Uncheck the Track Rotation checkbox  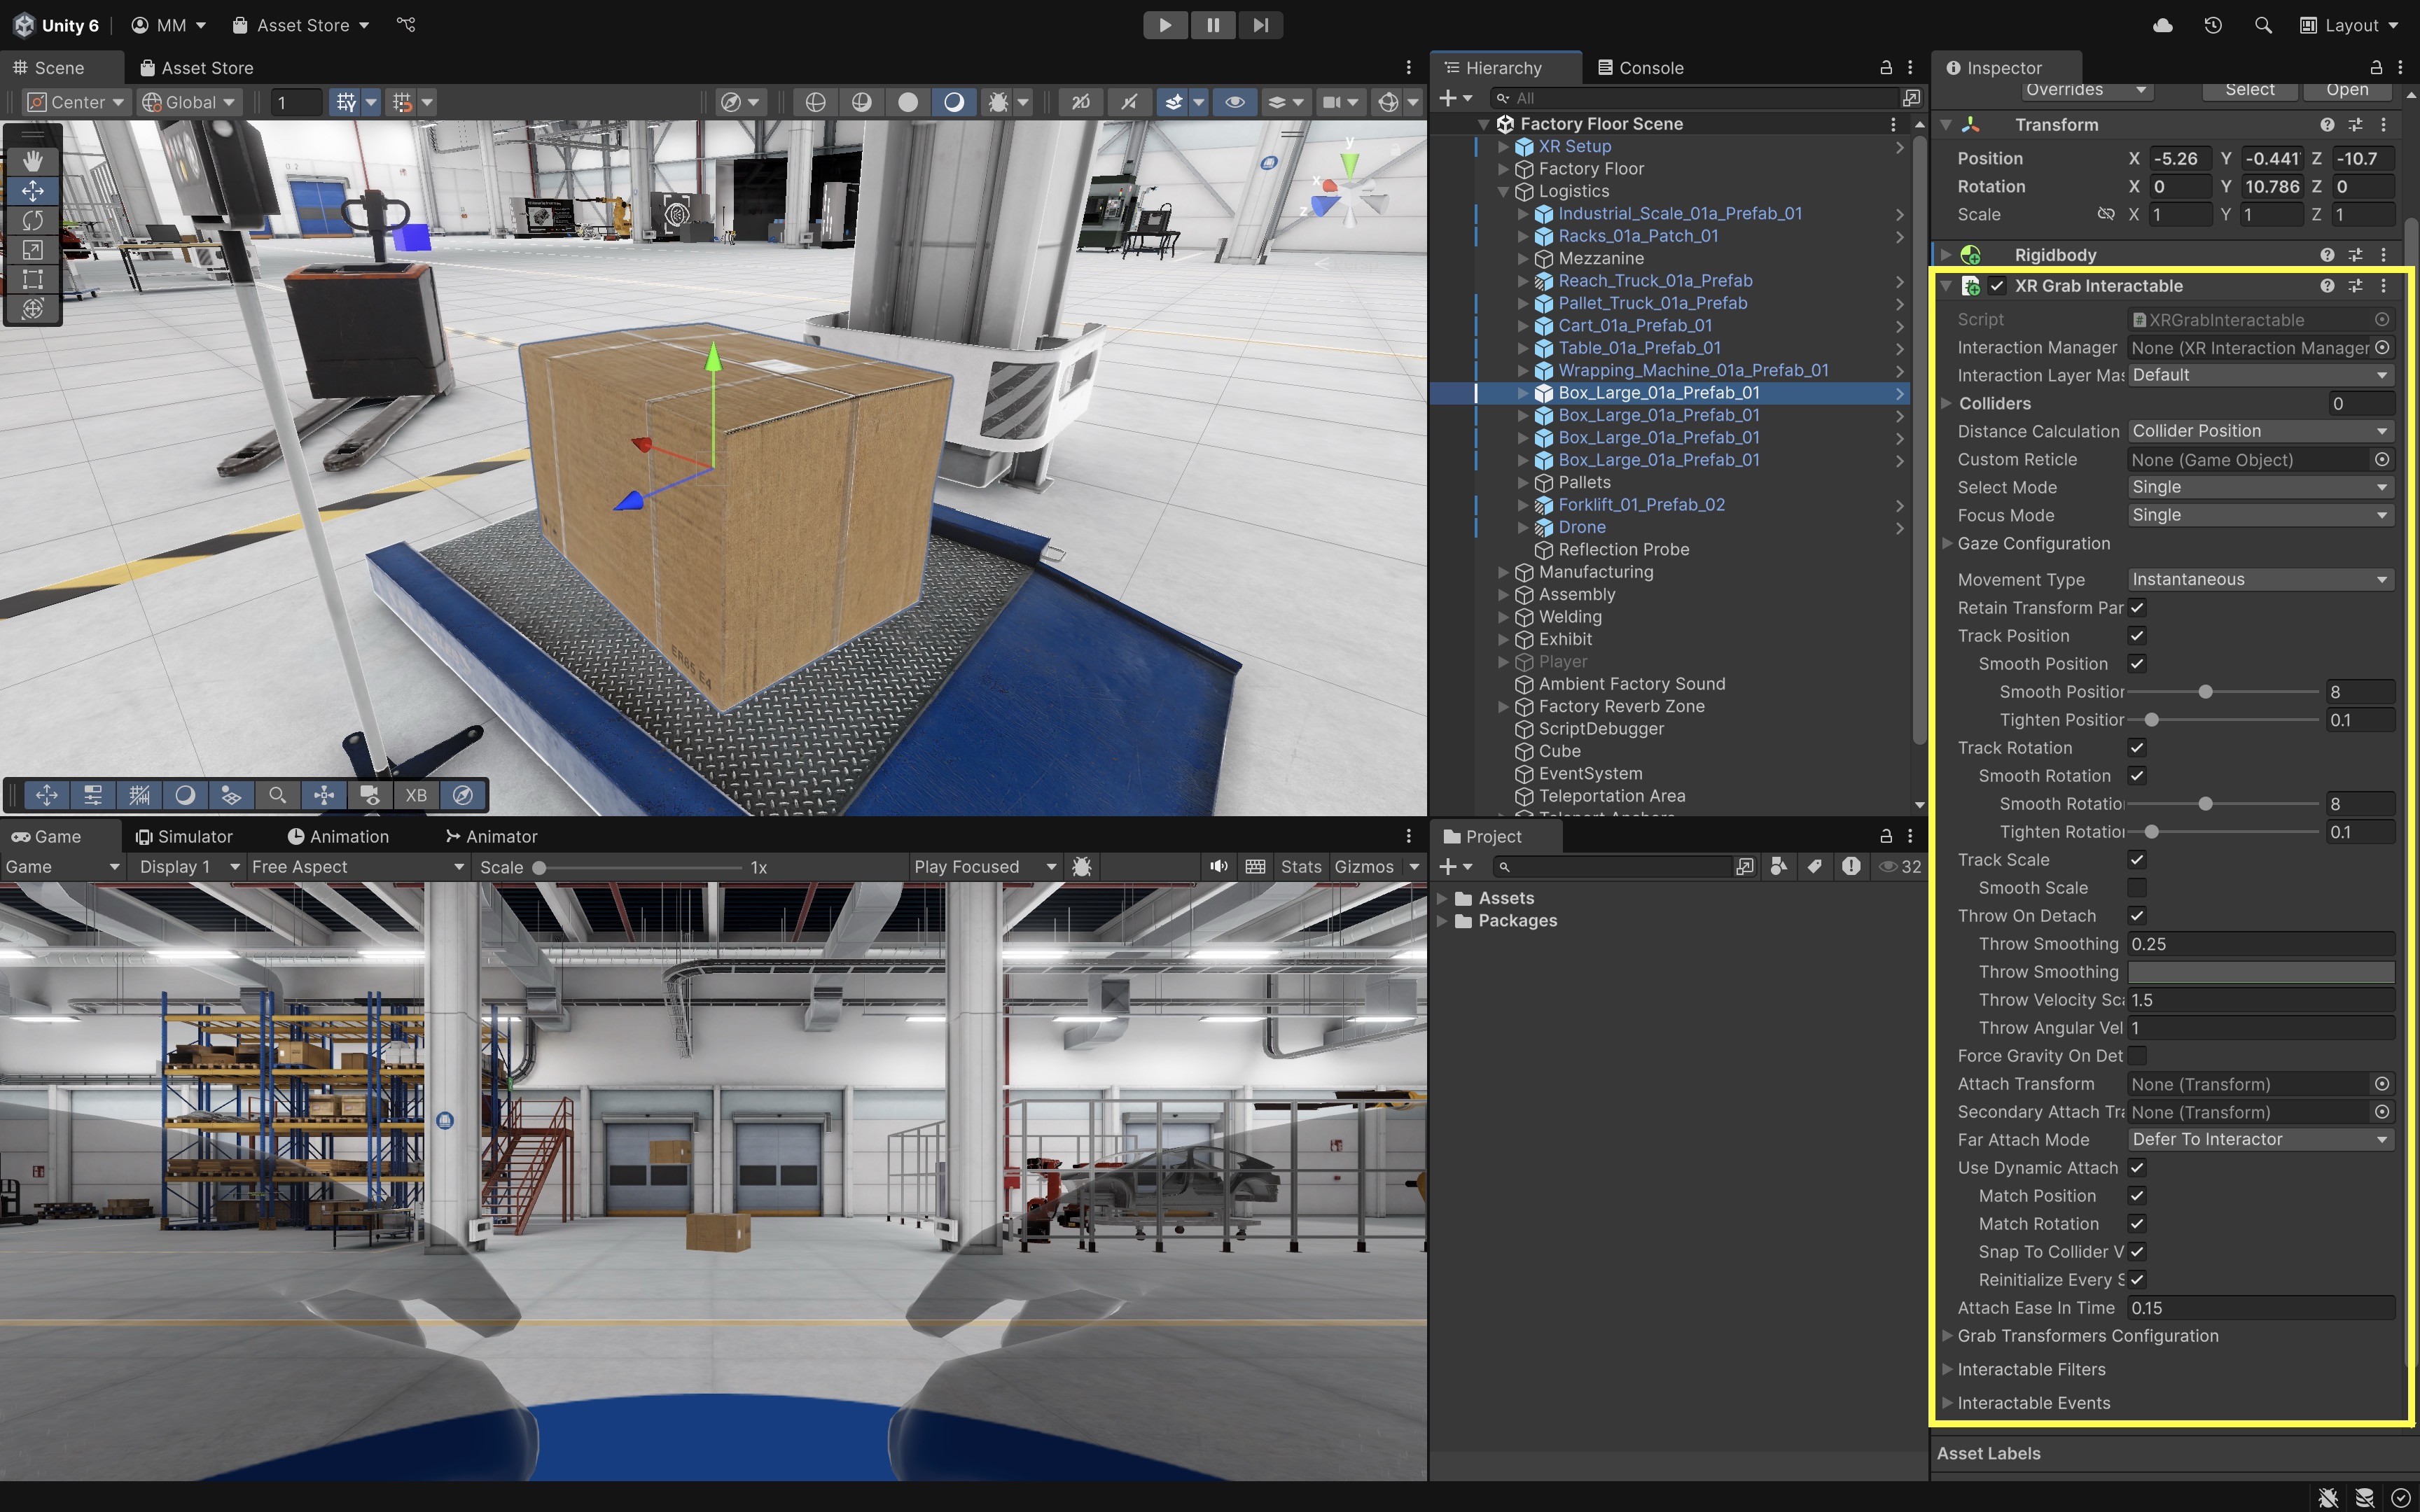(x=2137, y=748)
